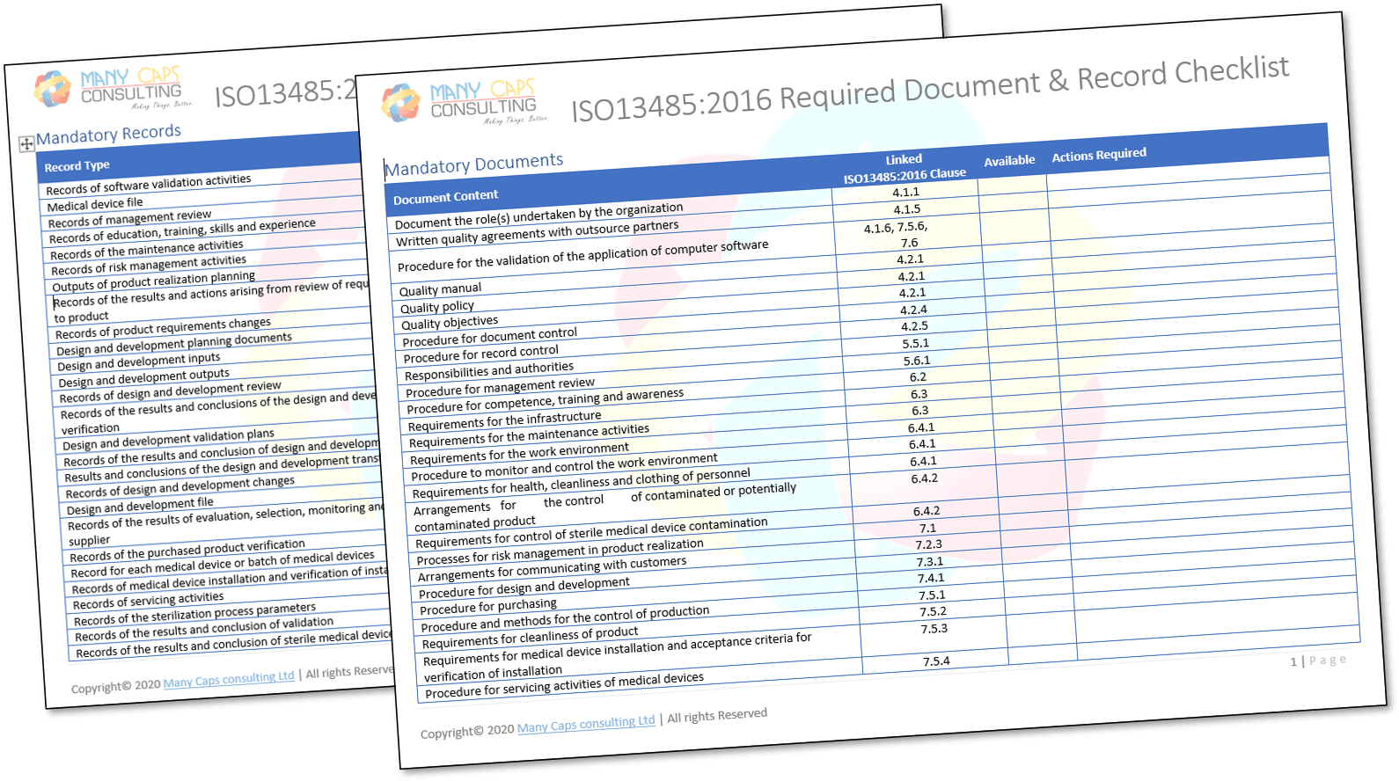
Task: Select the Actions Required column header
Action: 1099,156
